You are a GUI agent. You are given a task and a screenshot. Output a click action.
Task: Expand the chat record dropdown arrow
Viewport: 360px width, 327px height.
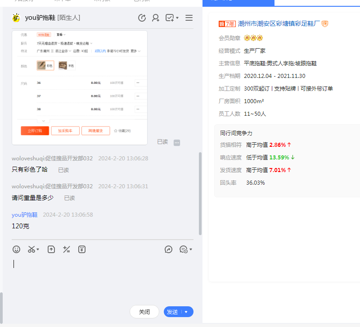coord(191,250)
